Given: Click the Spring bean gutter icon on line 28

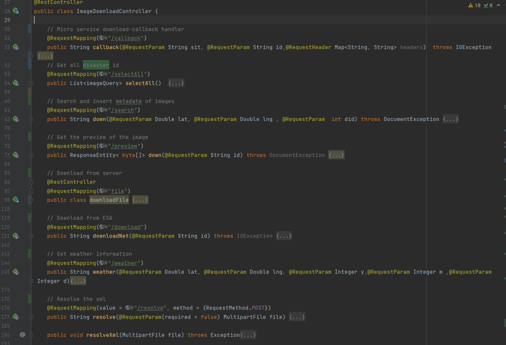Looking at the screenshot, I should click(x=15, y=11).
